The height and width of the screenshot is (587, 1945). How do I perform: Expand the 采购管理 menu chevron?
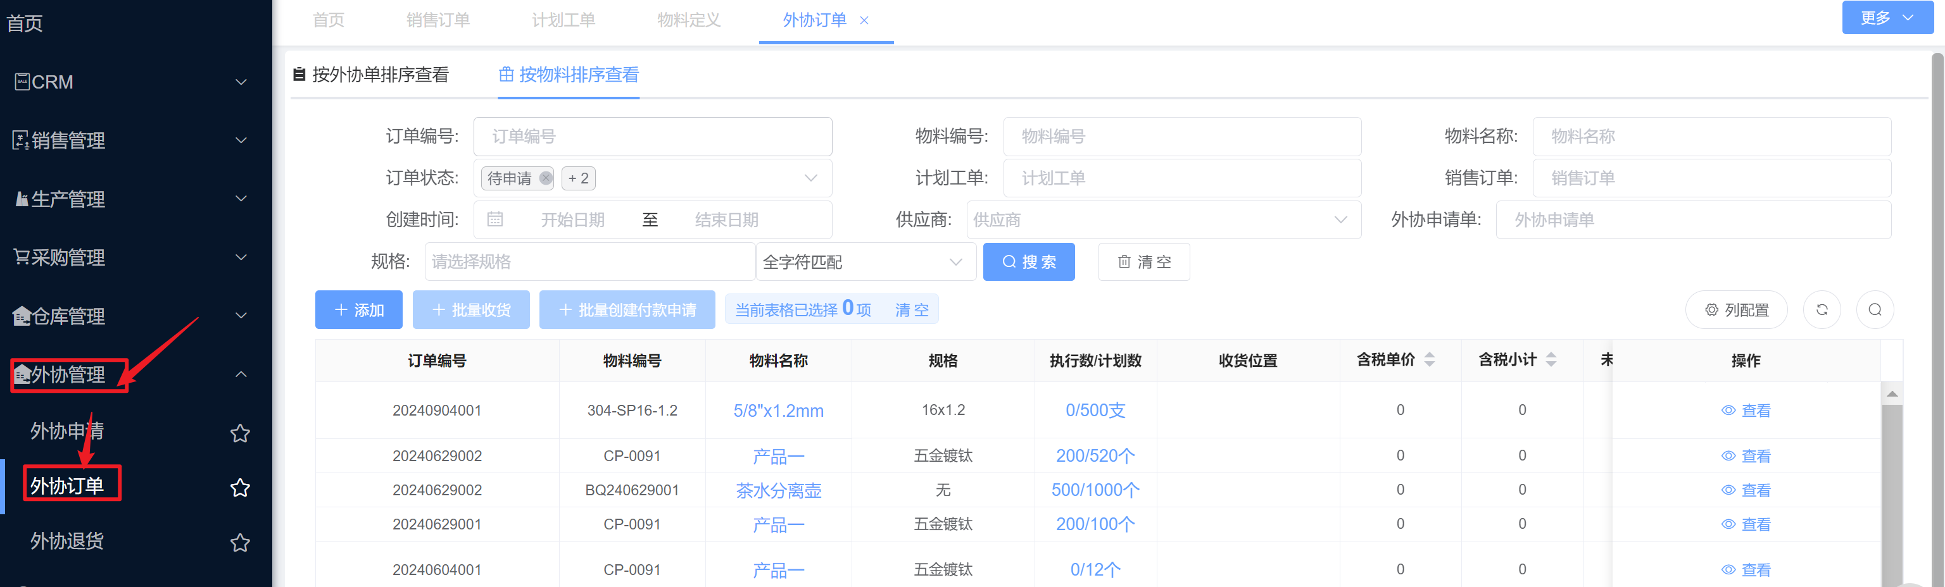[241, 257]
